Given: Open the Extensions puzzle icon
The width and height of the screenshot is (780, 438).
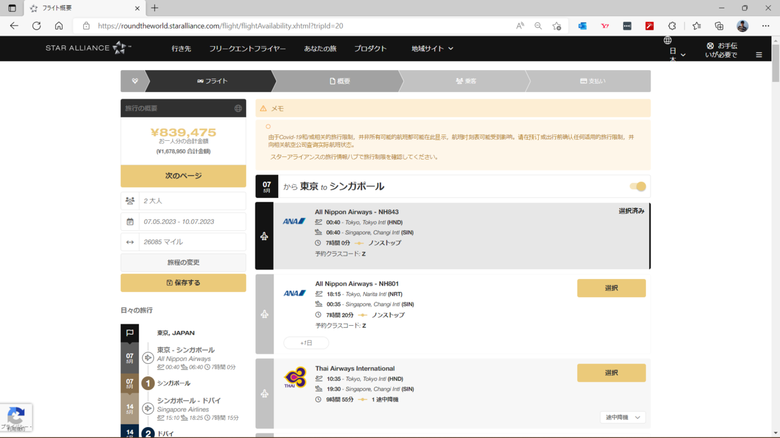Looking at the screenshot, I should (x=672, y=26).
